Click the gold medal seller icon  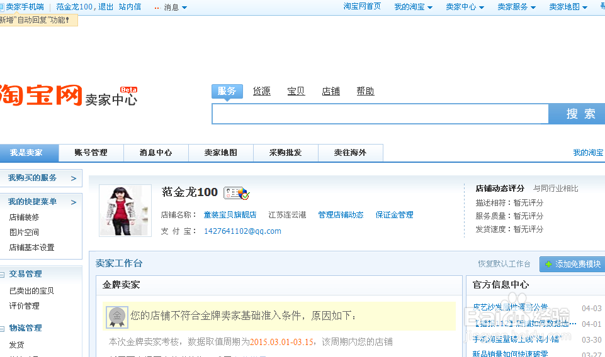pyautogui.click(x=117, y=317)
